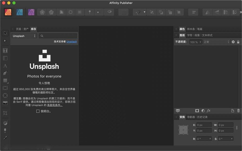Switch to the 导航器 tab
Image resolution: width=242 pixels, height=151 pixels.
tap(191, 117)
